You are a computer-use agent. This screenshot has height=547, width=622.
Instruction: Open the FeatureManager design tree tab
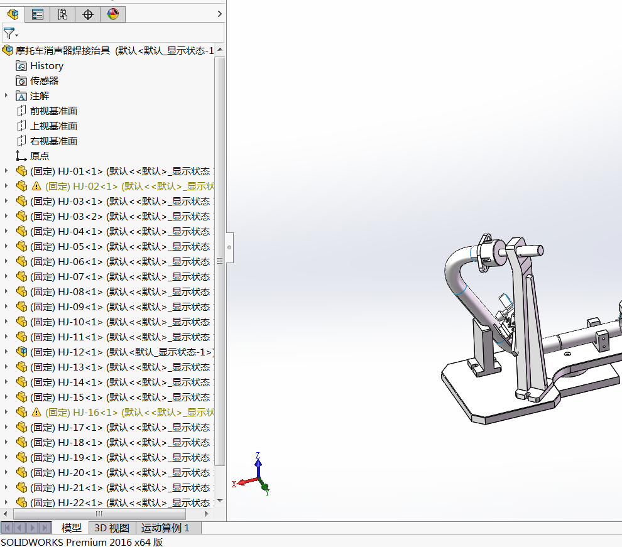click(13, 14)
